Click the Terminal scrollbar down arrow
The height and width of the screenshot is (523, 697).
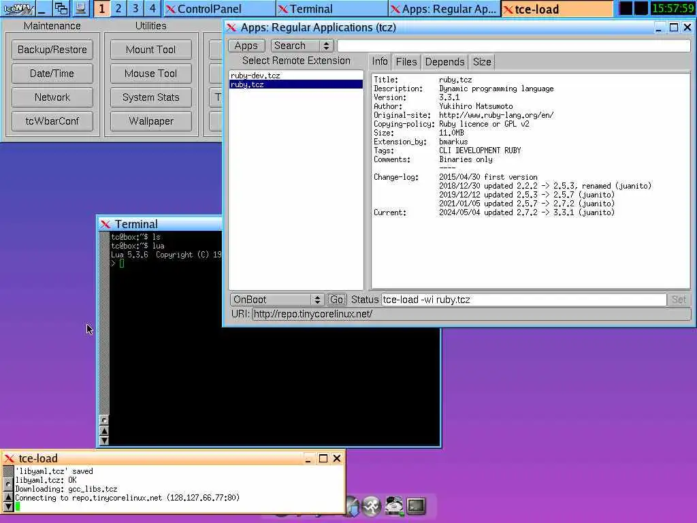click(103, 441)
